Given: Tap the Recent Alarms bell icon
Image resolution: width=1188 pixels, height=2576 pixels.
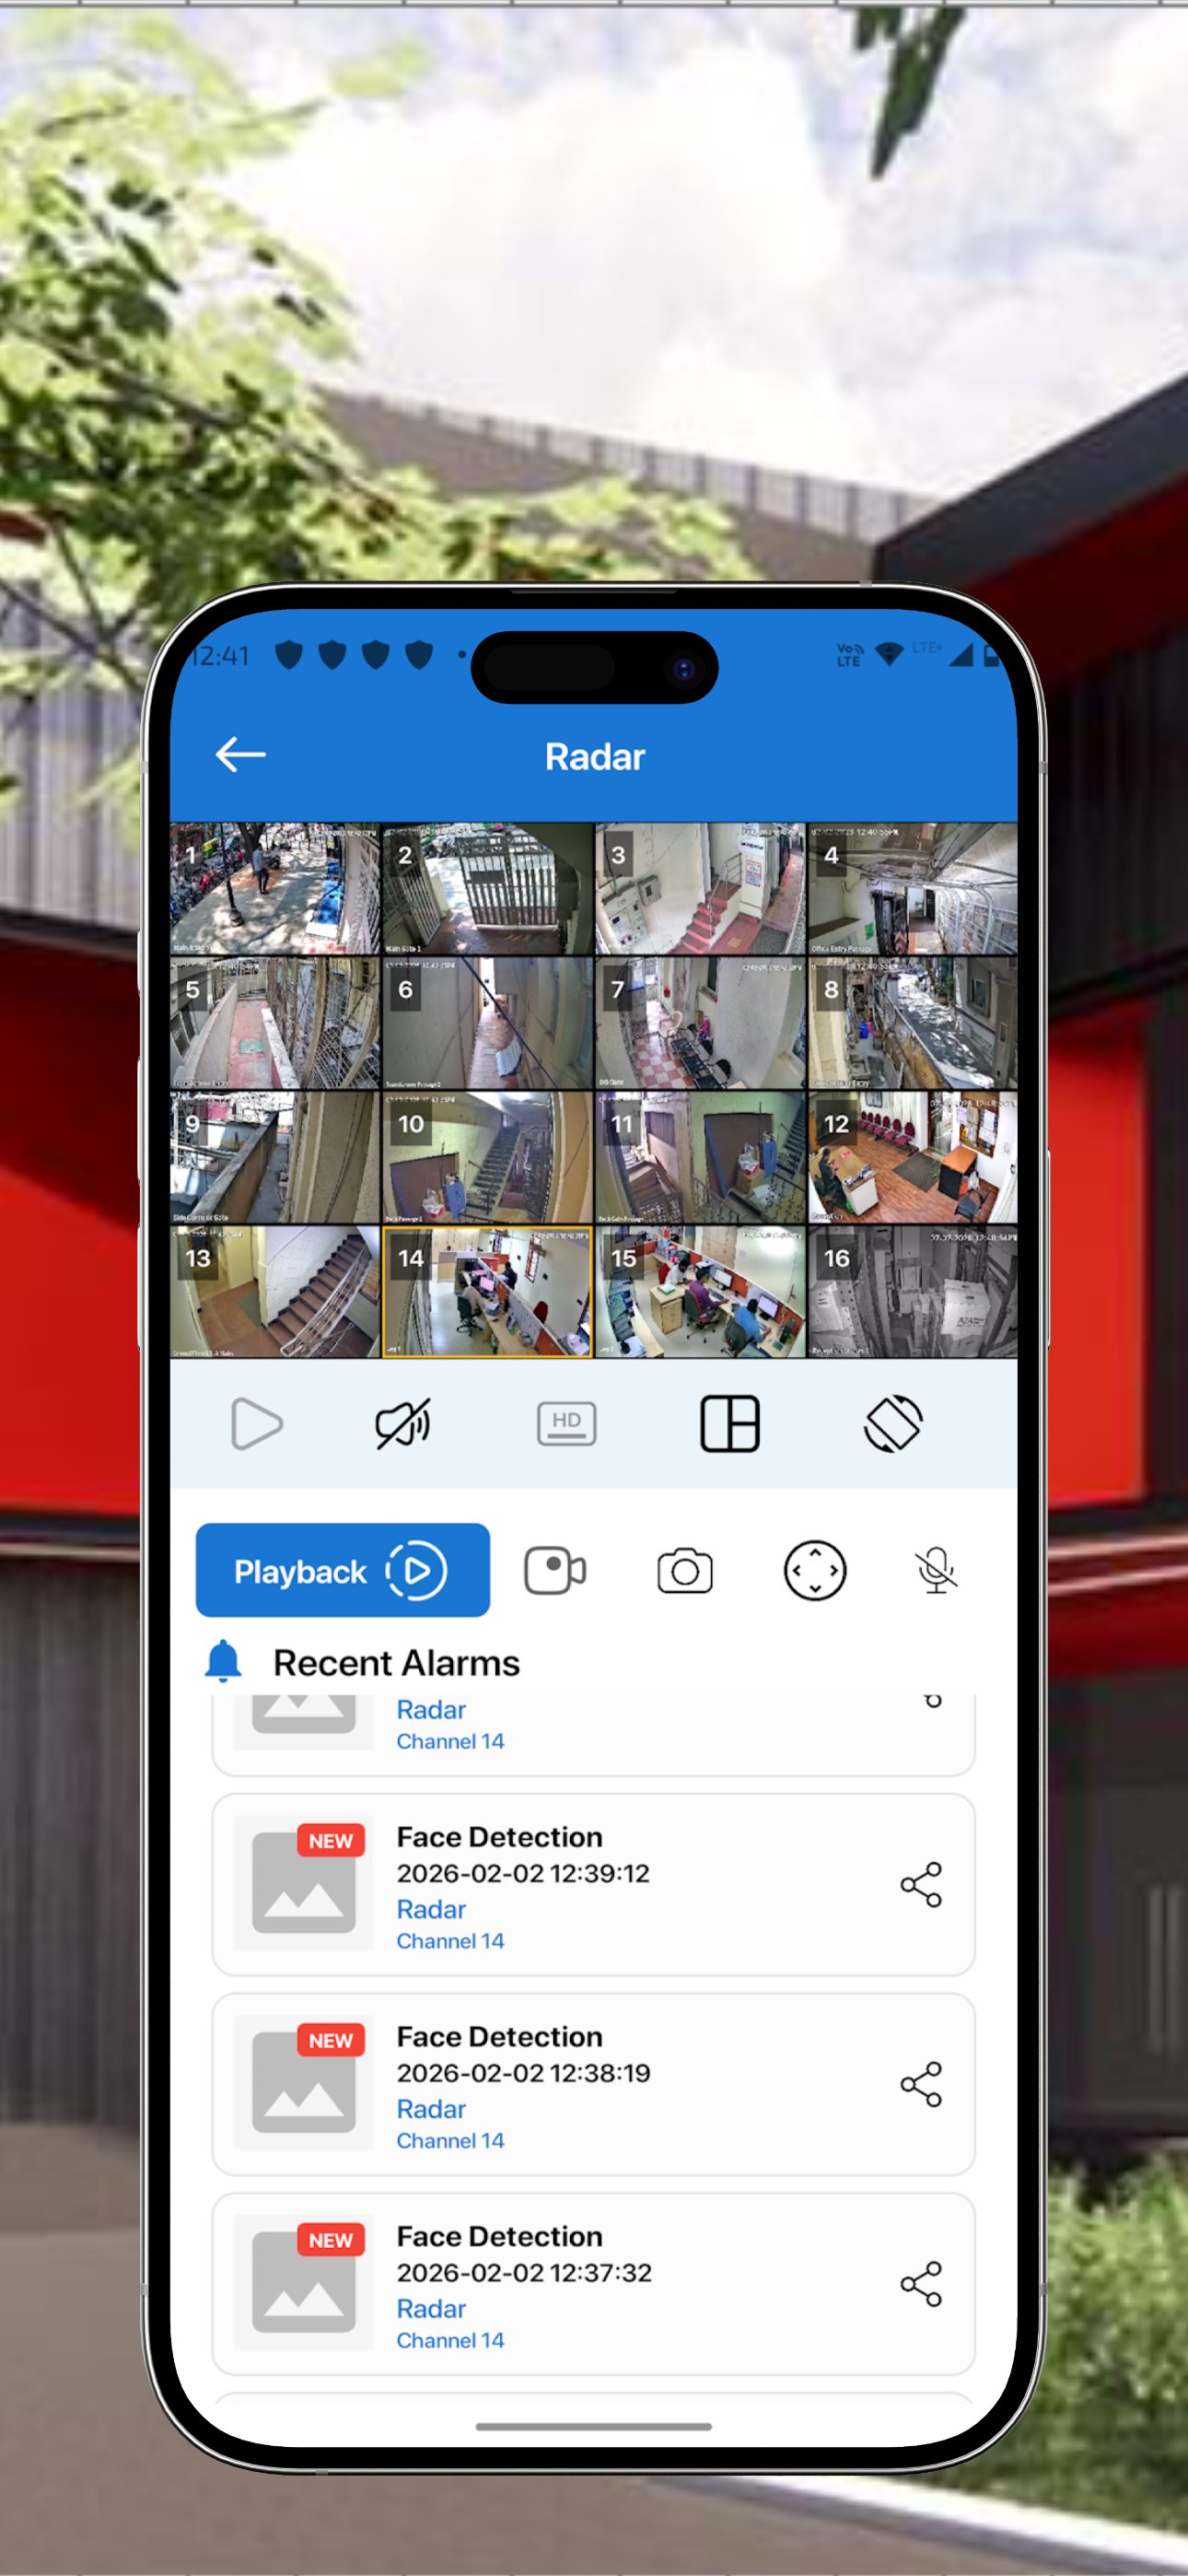Looking at the screenshot, I should tap(223, 1661).
